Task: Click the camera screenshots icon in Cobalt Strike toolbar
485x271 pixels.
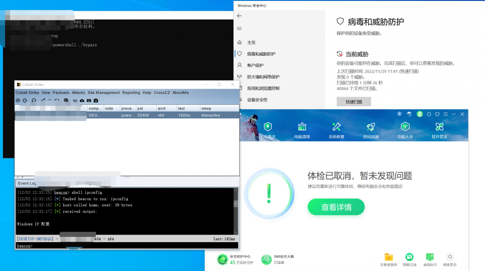Action: tap(96, 100)
